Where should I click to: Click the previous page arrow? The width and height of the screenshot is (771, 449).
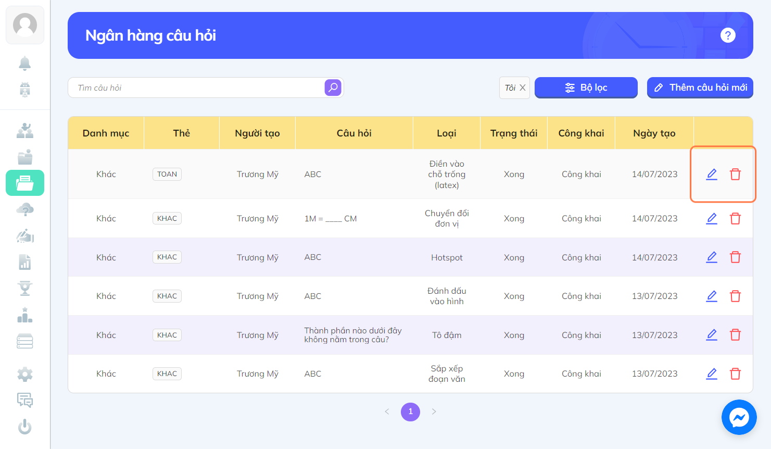(x=387, y=411)
